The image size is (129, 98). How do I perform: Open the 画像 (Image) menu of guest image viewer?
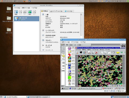pyautogui.click(x=89, y=50)
